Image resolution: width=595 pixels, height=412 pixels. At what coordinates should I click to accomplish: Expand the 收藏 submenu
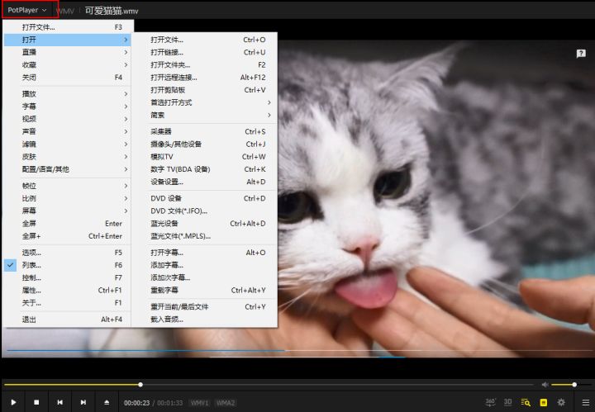[68, 64]
